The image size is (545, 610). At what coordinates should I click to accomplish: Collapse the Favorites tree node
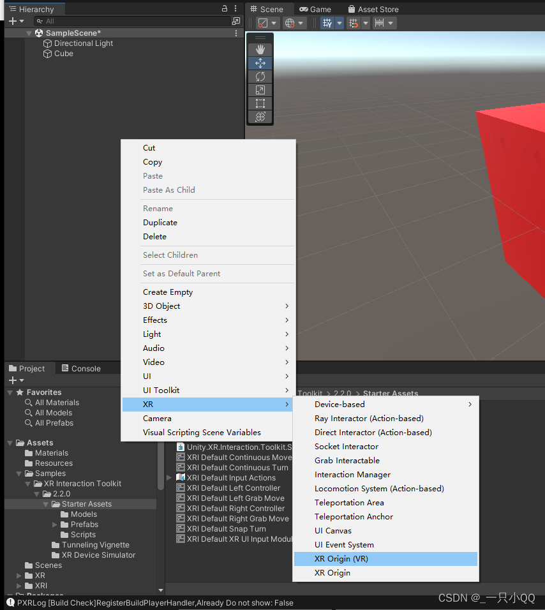pyautogui.click(x=10, y=392)
